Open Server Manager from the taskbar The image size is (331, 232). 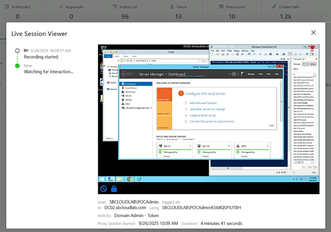[x=110, y=179]
